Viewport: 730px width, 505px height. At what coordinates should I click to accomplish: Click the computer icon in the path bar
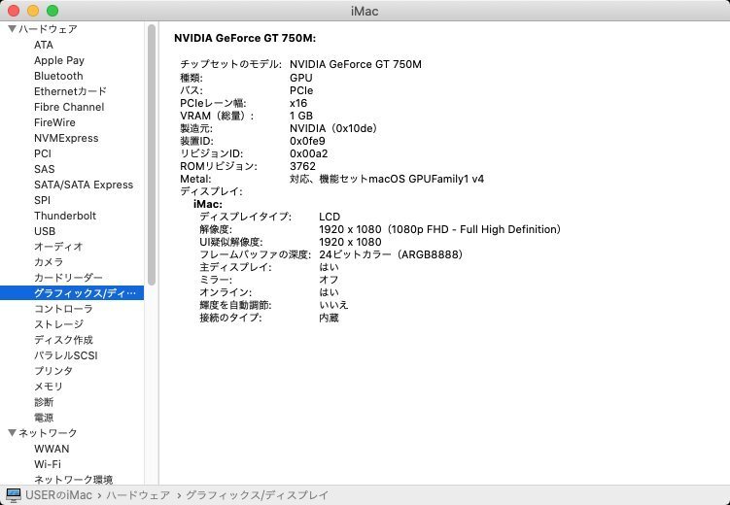(13, 495)
